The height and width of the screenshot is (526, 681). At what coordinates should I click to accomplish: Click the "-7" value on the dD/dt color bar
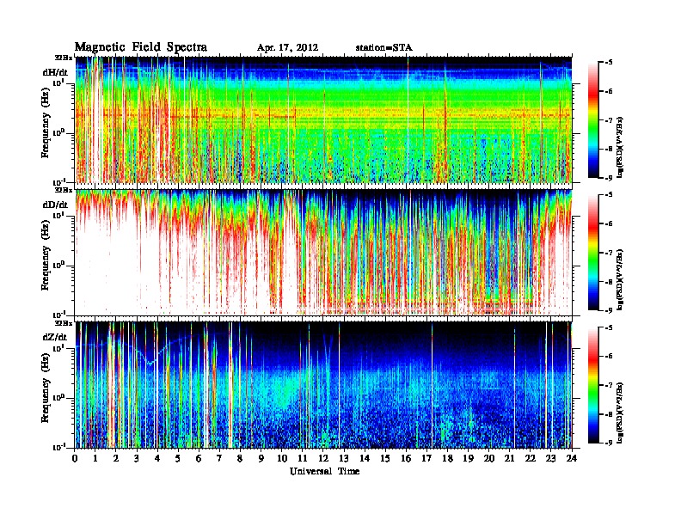[x=608, y=253]
